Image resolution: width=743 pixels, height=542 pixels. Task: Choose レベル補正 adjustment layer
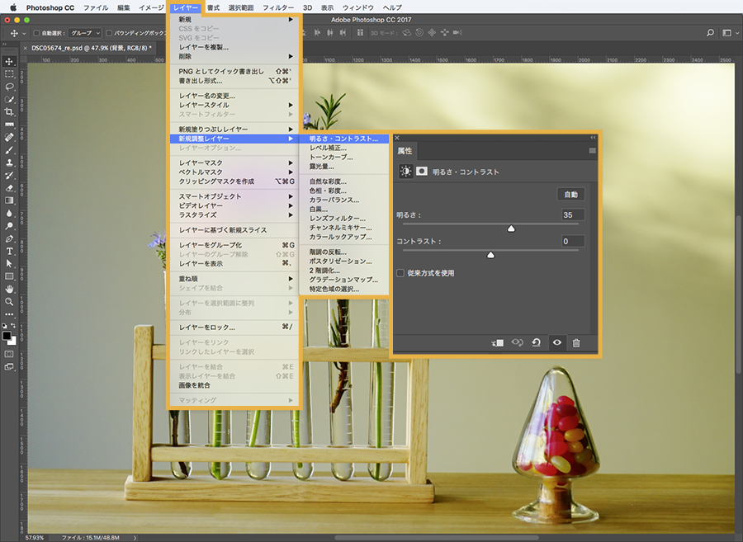pyautogui.click(x=343, y=148)
